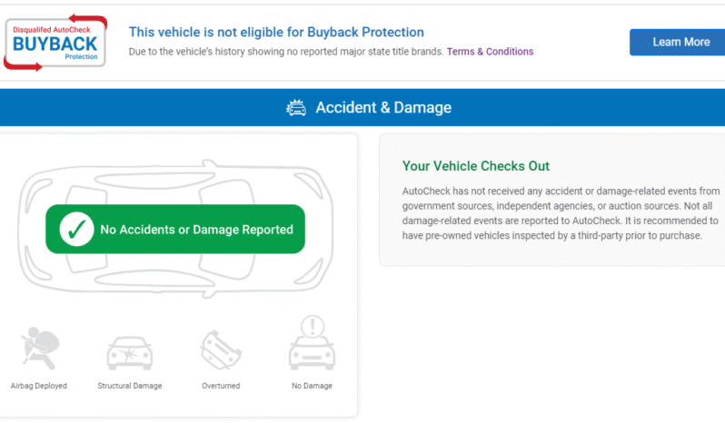The height and width of the screenshot is (423, 725).
Task: Click the white checkmark circle icon
Action: pos(76,230)
